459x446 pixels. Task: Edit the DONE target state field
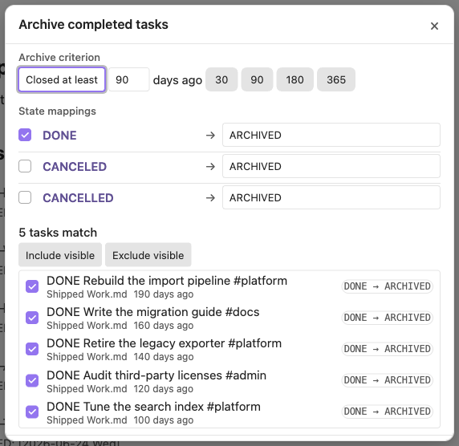331,135
